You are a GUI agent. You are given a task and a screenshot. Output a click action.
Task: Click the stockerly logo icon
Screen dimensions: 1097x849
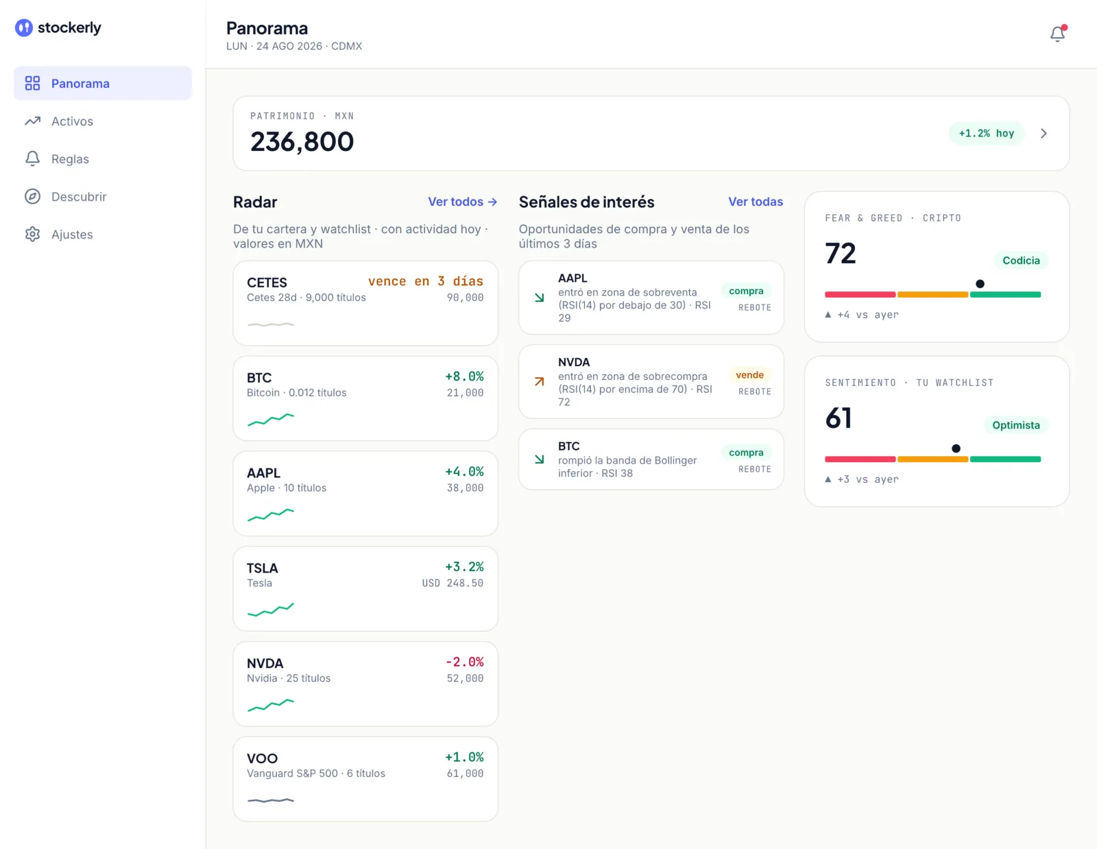click(24, 27)
